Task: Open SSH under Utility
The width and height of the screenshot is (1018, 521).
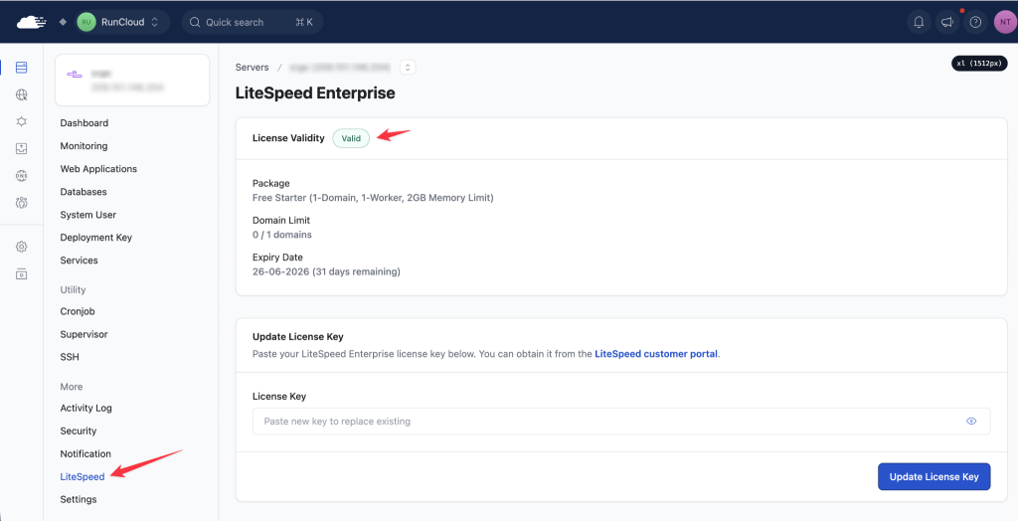Action: 70,357
